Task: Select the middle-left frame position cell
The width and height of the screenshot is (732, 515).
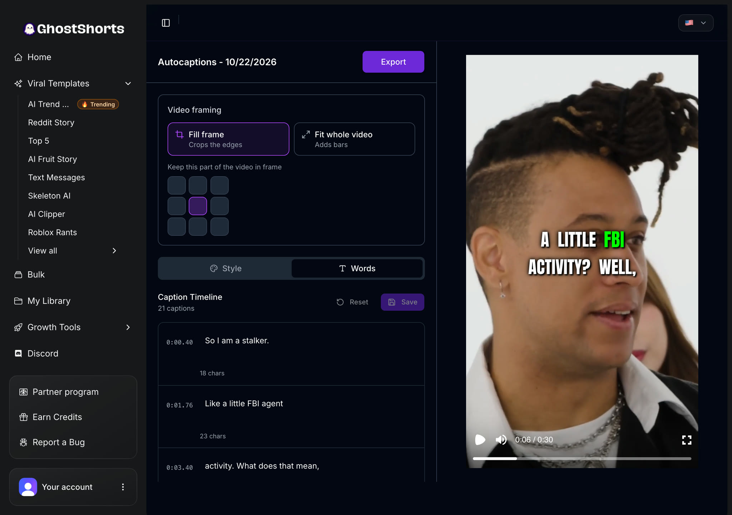Action: 177,206
